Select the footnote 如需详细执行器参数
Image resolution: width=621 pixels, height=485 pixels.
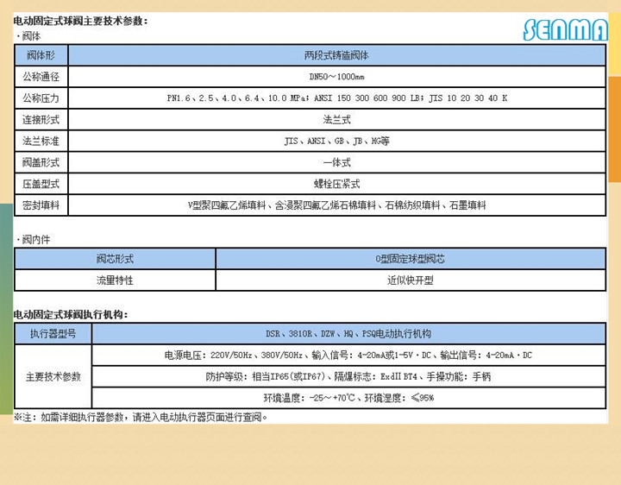[x=141, y=417]
